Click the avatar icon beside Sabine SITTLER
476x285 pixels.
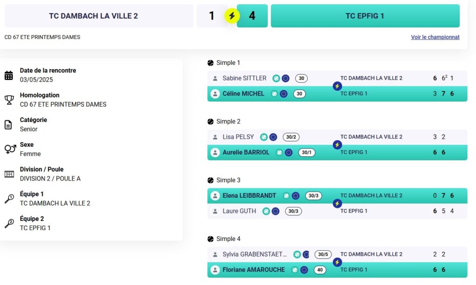215,78
